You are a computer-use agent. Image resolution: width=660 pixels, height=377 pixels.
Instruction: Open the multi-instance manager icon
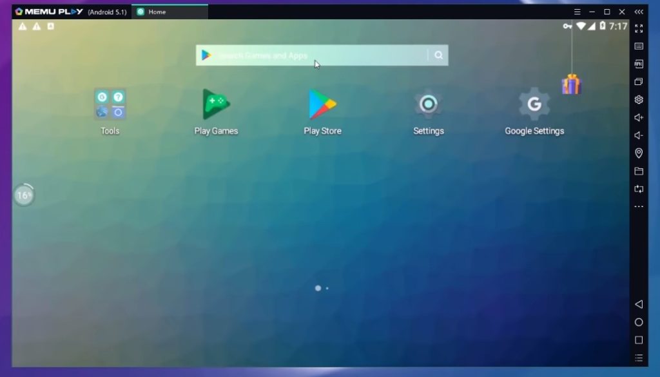[639, 82]
